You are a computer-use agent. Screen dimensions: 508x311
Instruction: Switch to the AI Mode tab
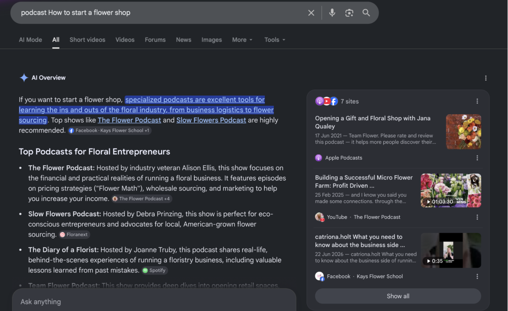[x=30, y=40]
